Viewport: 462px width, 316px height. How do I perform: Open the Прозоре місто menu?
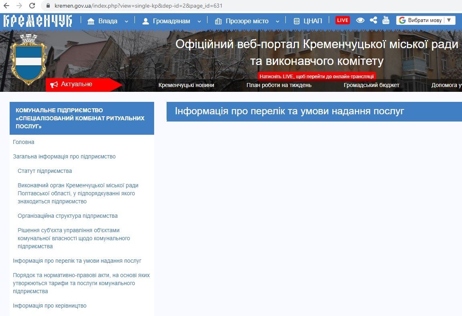click(x=246, y=21)
